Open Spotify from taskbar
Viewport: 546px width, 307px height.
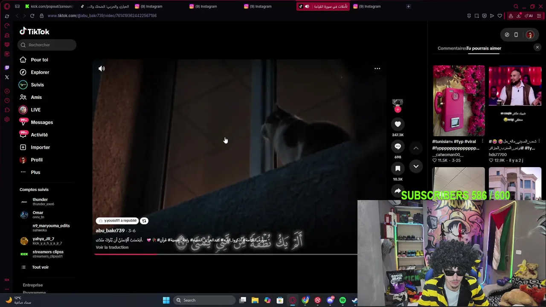(x=343, y=300)
